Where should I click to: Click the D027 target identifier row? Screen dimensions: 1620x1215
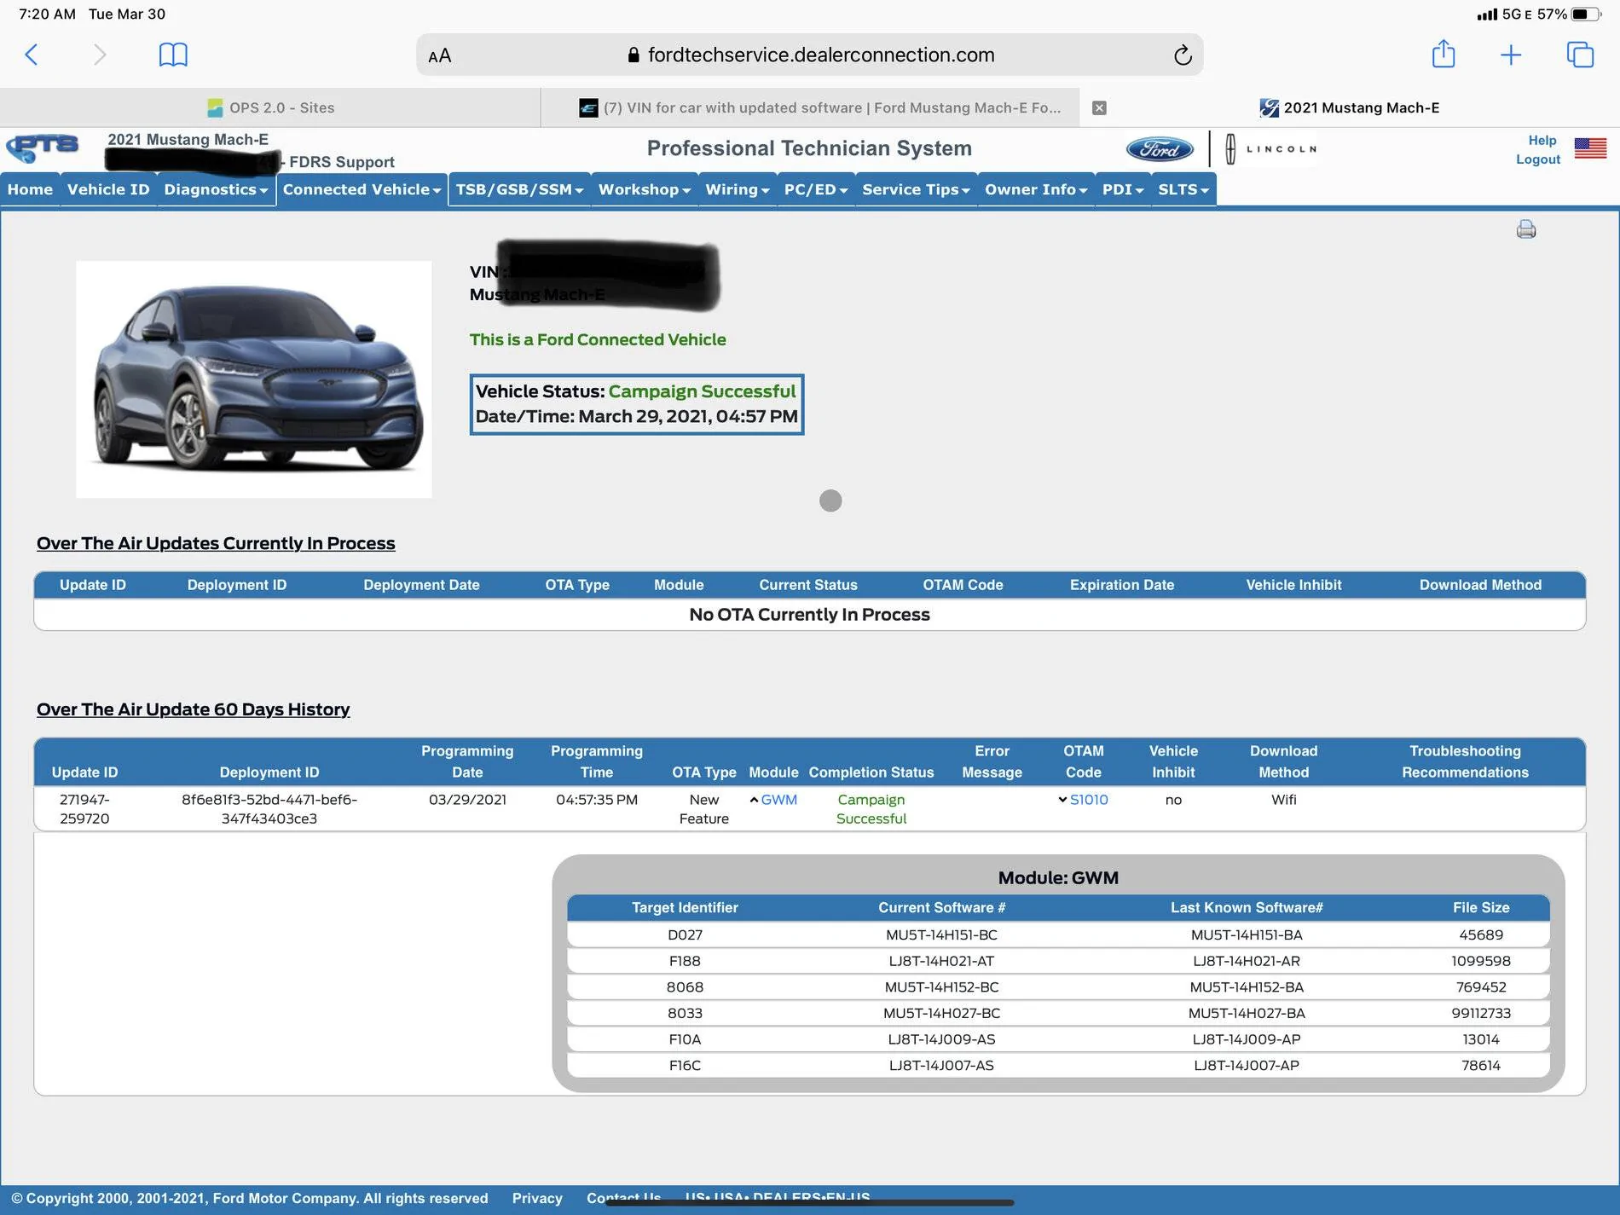[1058, 934]
